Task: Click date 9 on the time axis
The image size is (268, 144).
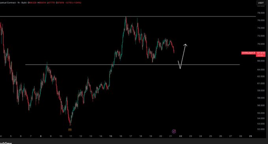Action: [51, 136]
